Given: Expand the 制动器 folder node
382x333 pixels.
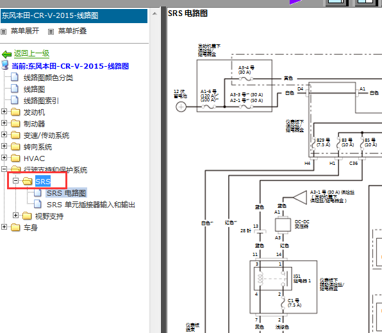Looking at the screenshot, I should tap(4, 123).
